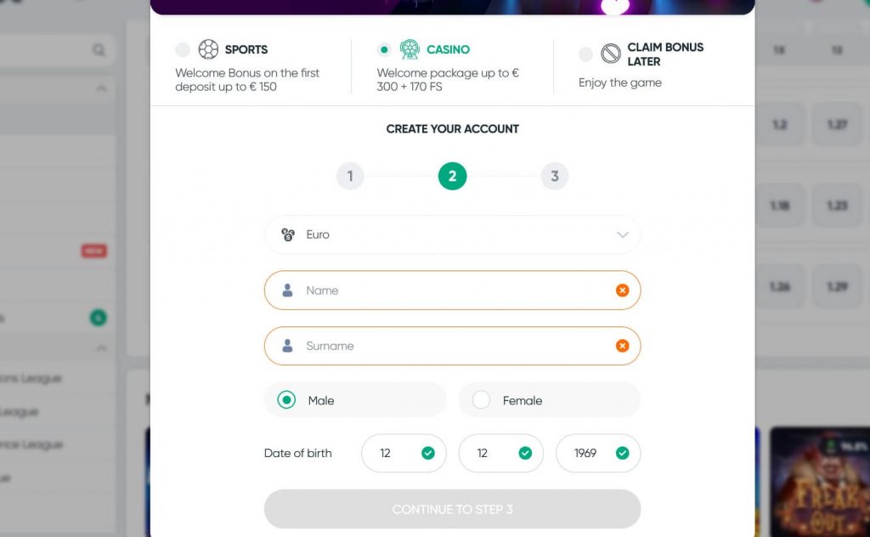Click the person icon in Name field

[288, 291]
